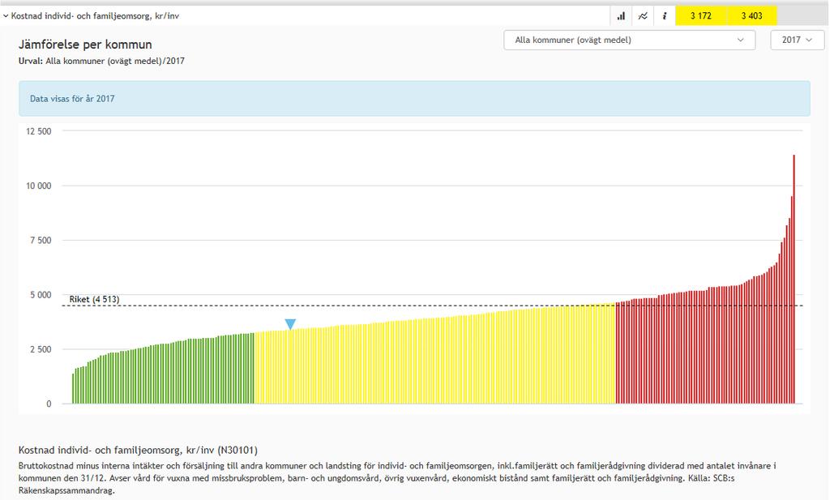Open the 2017 year dropdown
The width and height of the screenshot is (830, 500).
[798, 41]
